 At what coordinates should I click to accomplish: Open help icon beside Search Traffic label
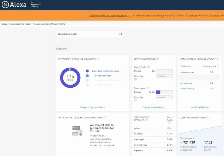(x=148, y=67)
